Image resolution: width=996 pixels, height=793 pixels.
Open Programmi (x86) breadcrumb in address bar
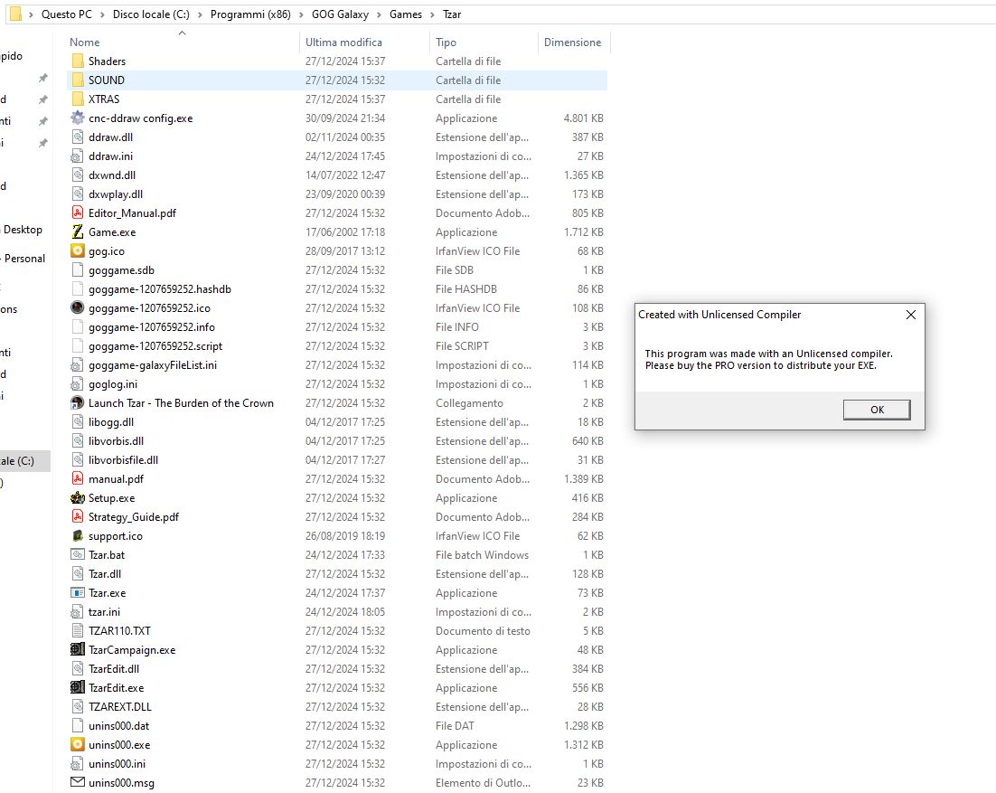[250, 14]
